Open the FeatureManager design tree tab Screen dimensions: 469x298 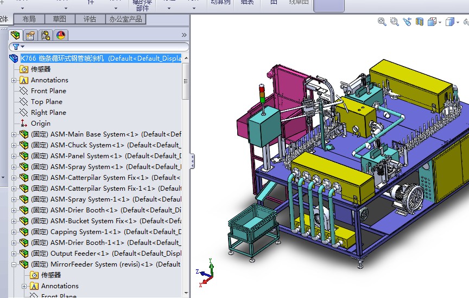[15, 35]
